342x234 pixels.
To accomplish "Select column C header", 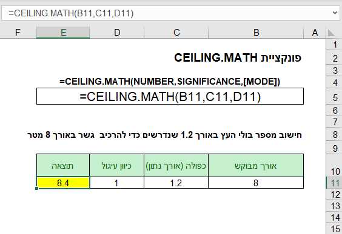I will click(x=176, y=33).
